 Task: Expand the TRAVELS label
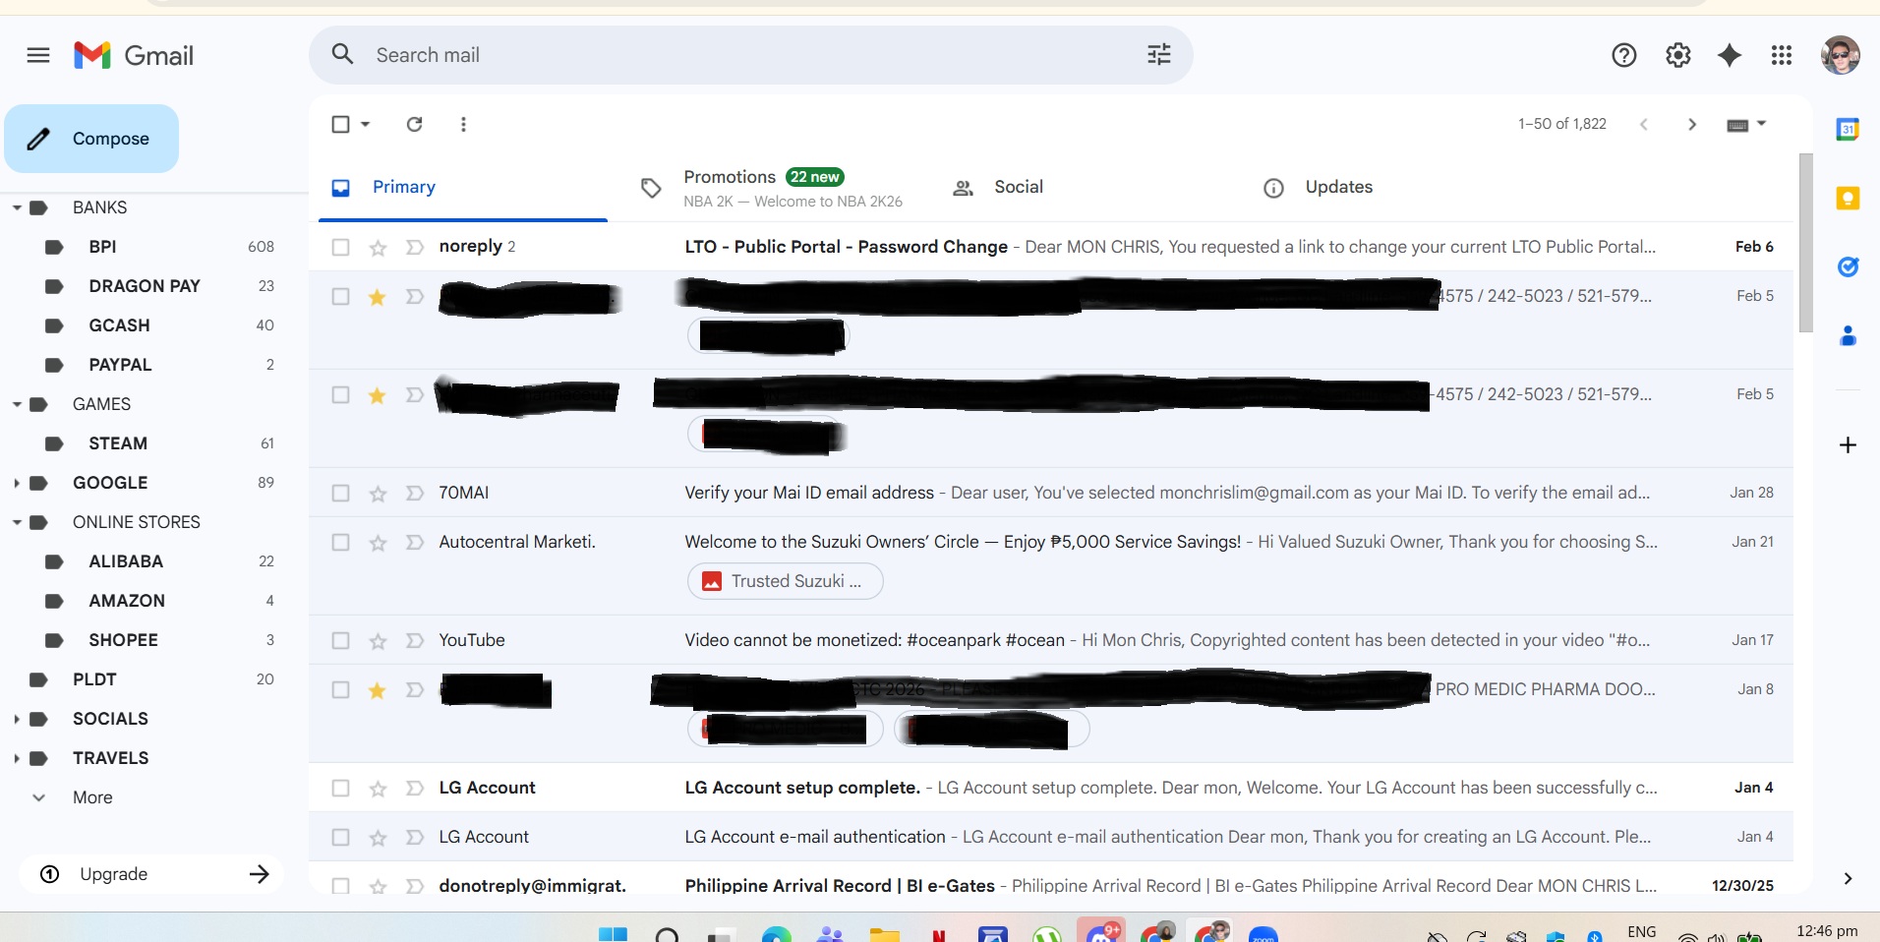17,758
